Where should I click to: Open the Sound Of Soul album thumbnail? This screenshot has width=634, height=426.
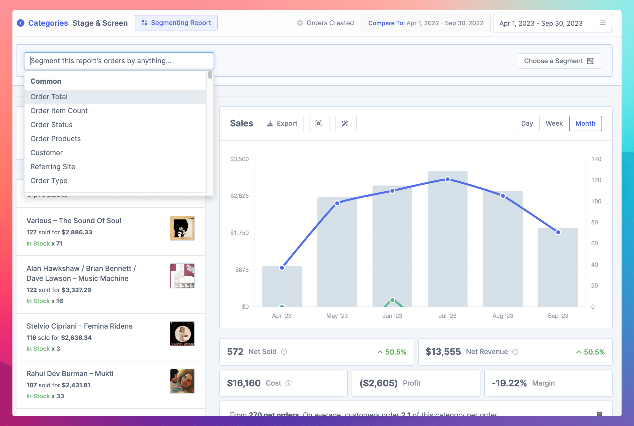click(182, 228)
